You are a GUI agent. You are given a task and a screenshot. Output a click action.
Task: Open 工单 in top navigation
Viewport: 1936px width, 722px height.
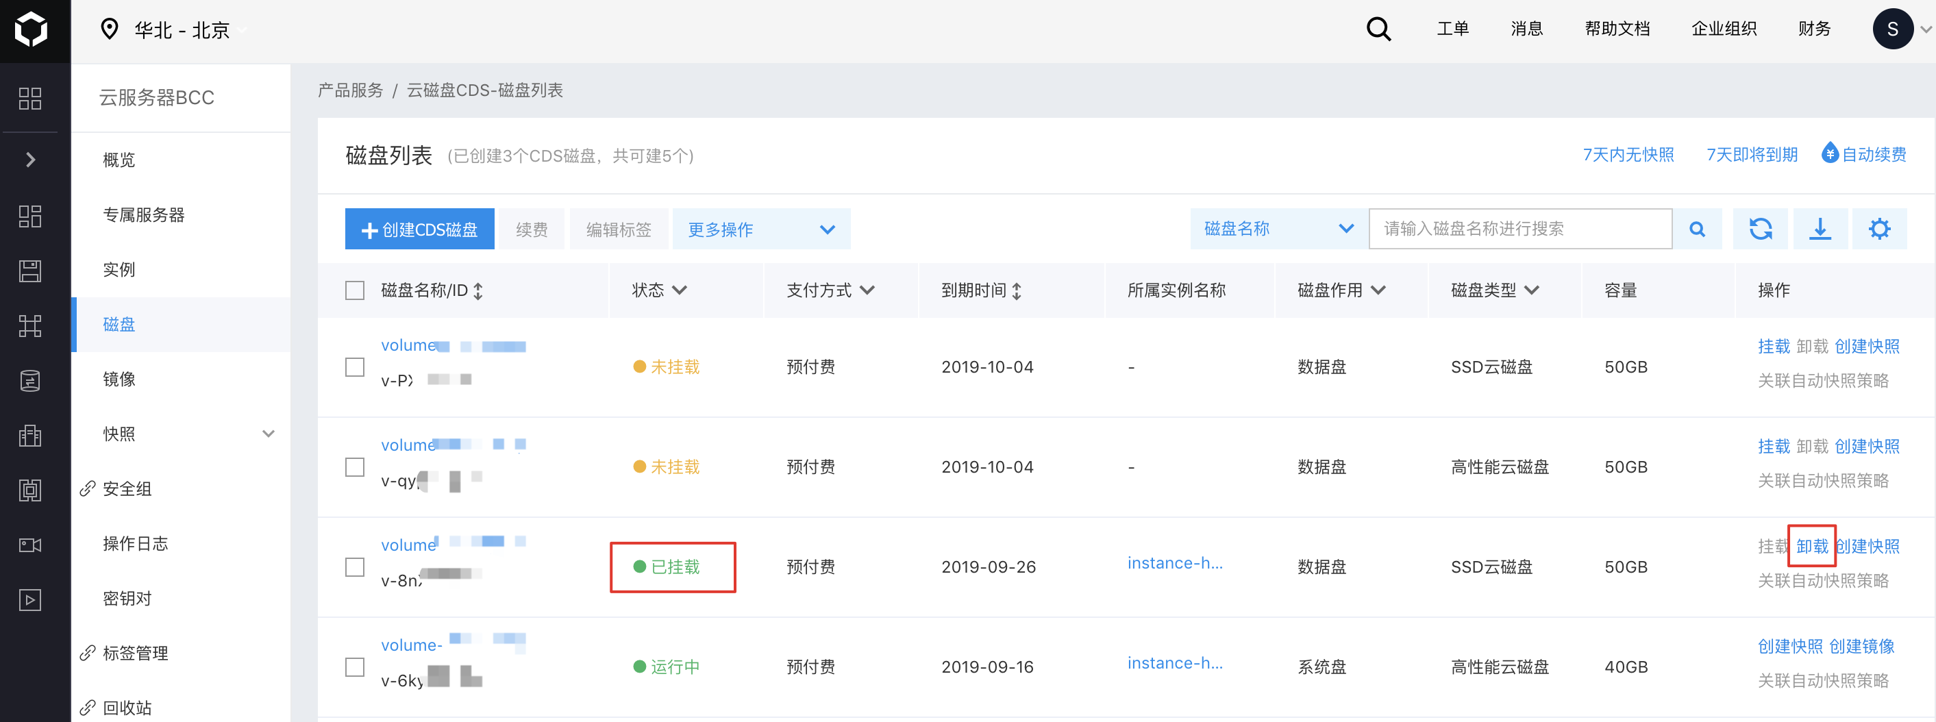point(1453,29)
